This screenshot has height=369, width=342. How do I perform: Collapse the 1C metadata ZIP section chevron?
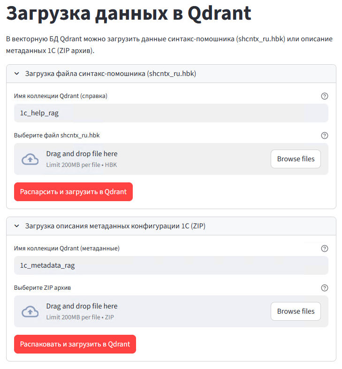point(17,226)
